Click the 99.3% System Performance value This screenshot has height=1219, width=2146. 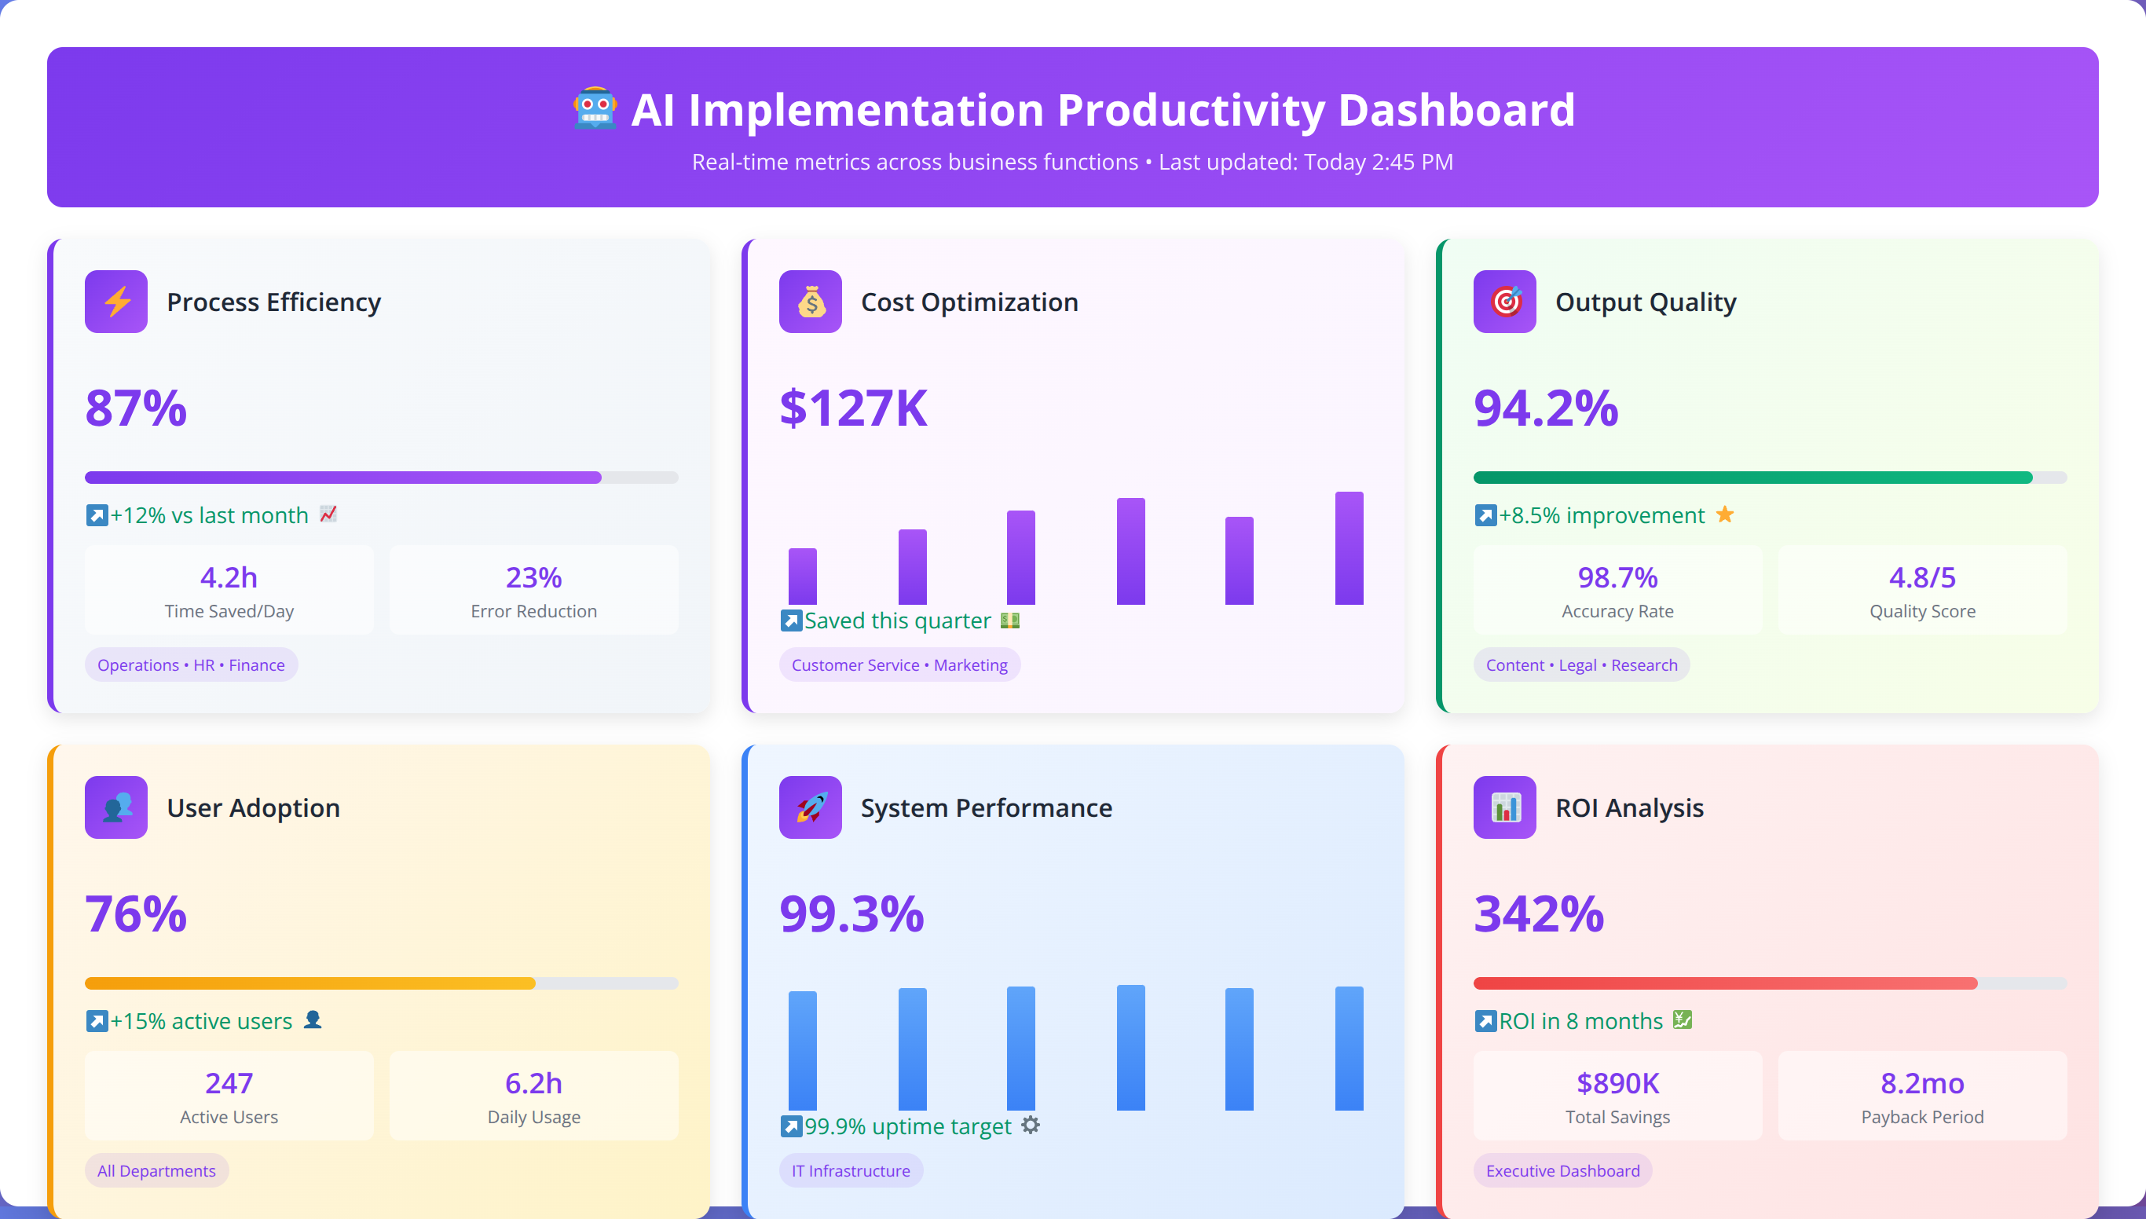(x=851, y=914)
